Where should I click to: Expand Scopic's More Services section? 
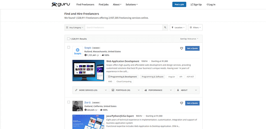click(90, 90)
